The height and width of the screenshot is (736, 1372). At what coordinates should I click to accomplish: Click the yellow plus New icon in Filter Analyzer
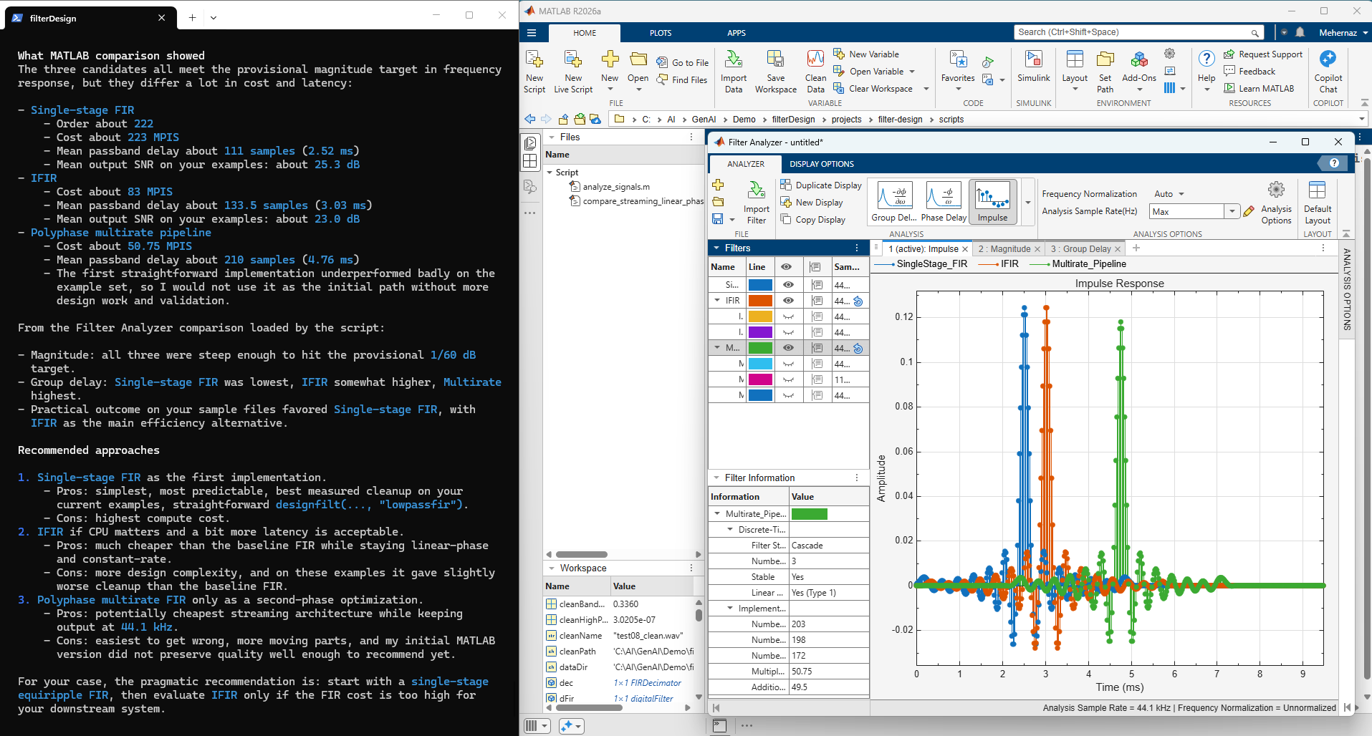(x=718, y=185)
